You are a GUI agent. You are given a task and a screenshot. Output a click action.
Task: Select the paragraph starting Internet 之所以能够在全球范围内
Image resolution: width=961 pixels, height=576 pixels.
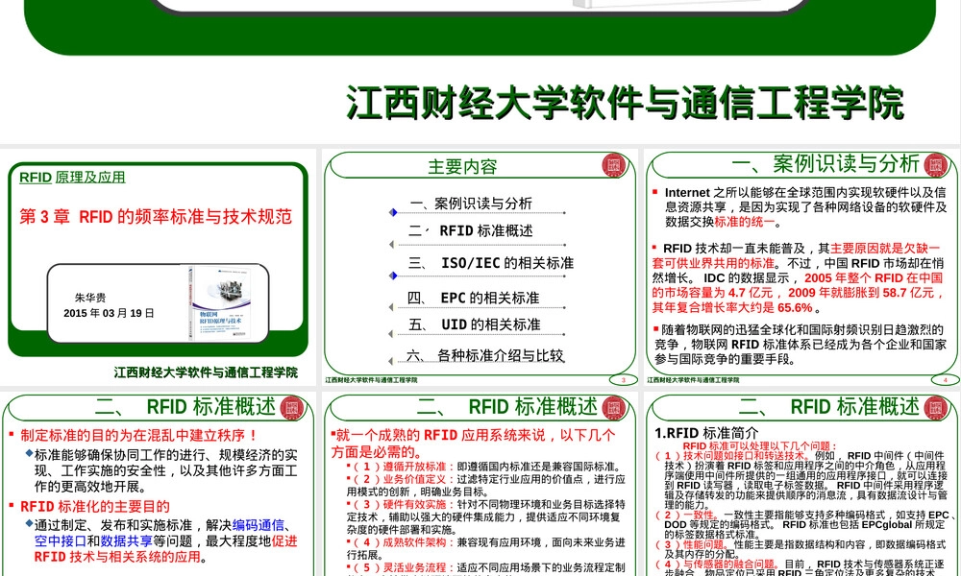(x=805, y=207)
